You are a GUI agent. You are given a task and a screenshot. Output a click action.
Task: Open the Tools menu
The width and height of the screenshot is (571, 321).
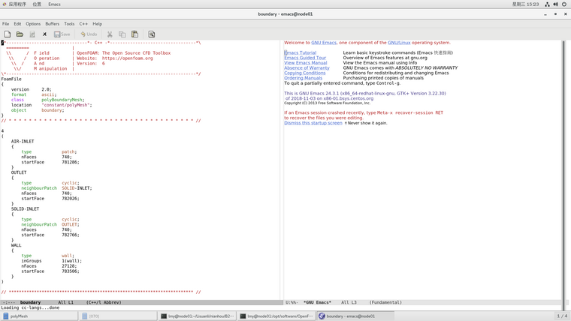[x=69, y=24]
